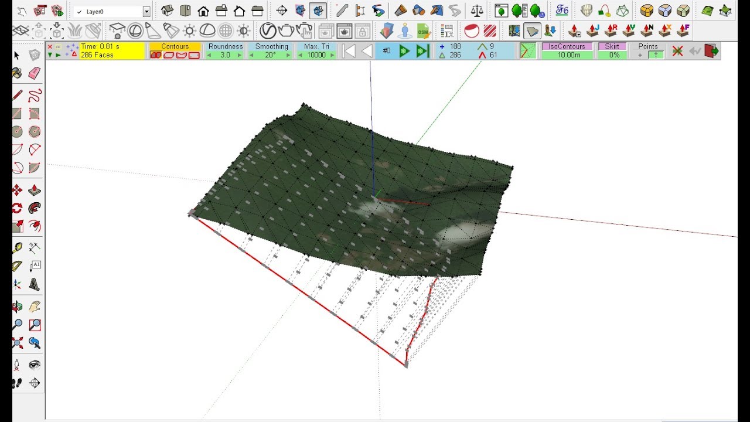
Task: Switch to Iso camera view house icon
Action: [x=168, y=11]
